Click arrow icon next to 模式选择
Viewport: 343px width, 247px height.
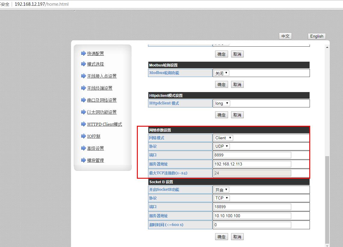click(83, 64)
